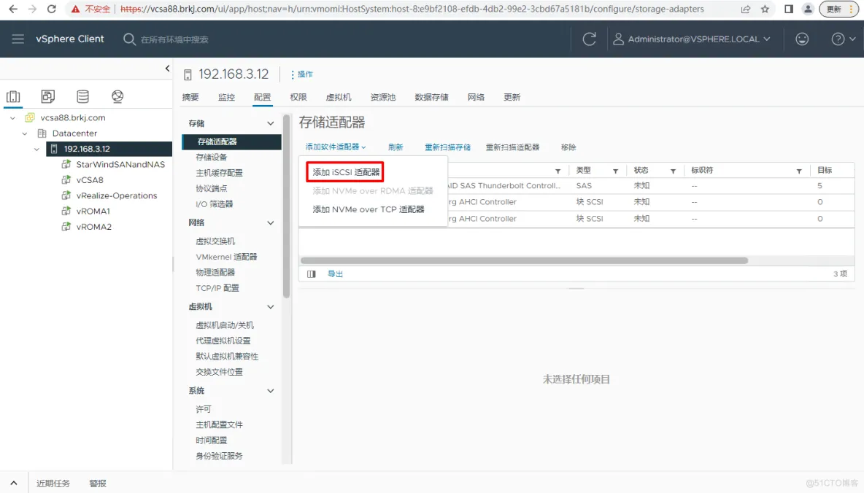Collapse host 192.168.3.12 tree node
The width and height of the screenshot is (864, 493).
[x=37, y=149]
